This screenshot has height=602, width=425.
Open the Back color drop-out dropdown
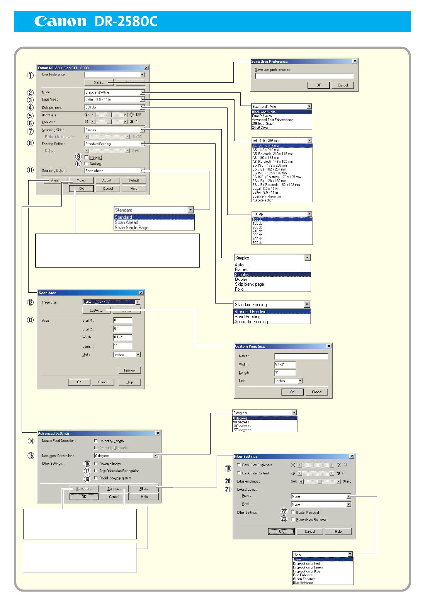(348, 505)
